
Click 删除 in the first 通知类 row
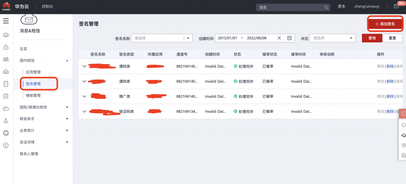click(390, 66)
